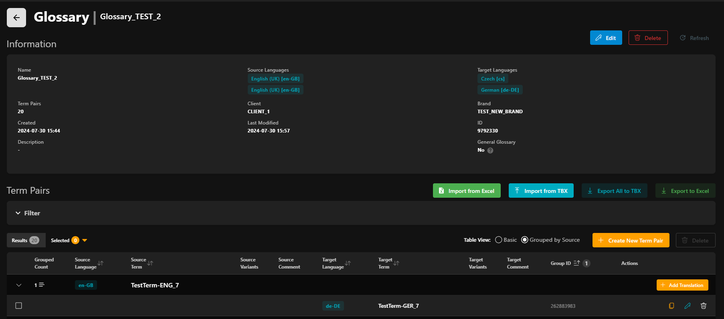
Task: Delete TestTerm-GER_7 row with trash icon
Action: click(703, 306)
